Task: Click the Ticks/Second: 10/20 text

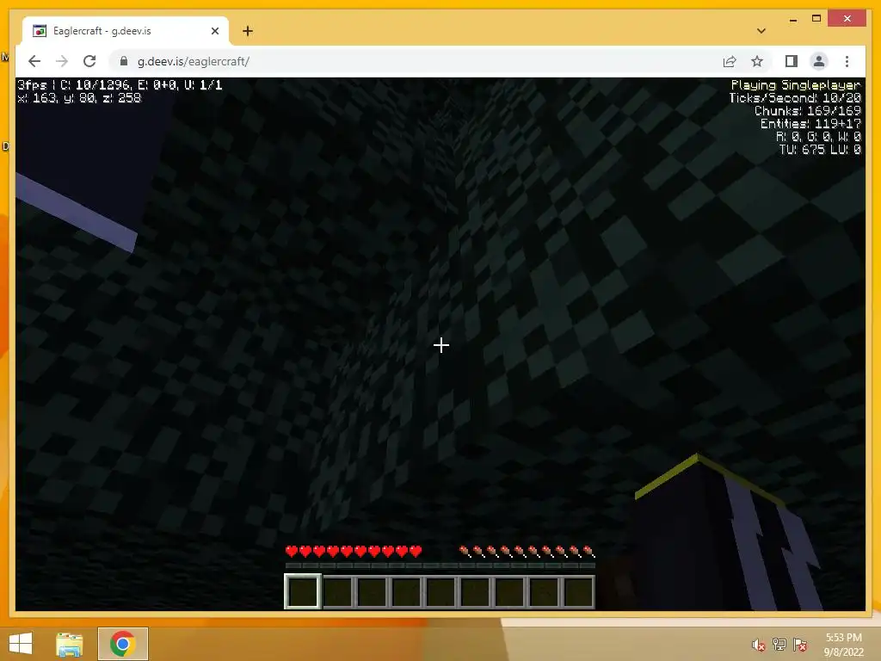Action: [794, 98]
